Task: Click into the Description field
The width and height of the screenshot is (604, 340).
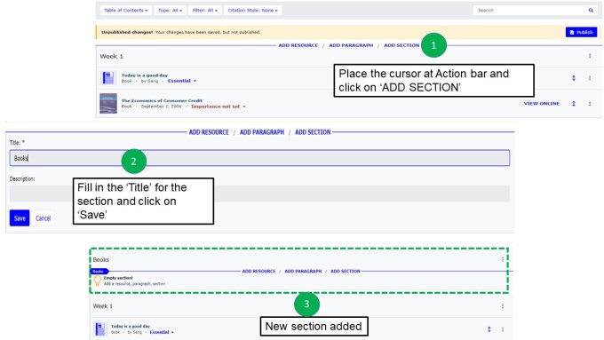Action: click(259, 194)
